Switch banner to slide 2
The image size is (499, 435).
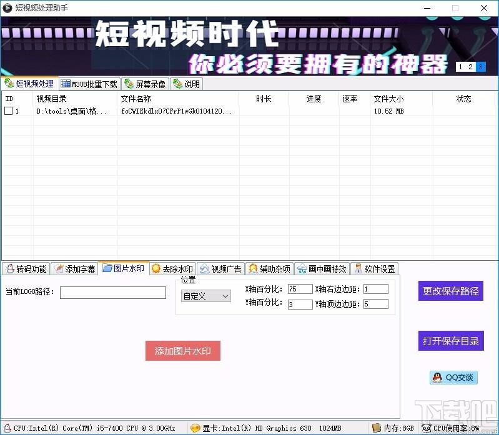(470, 67)
